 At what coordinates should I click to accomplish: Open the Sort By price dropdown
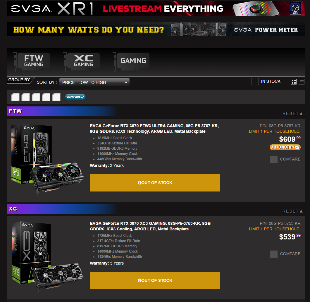point(94,82)
